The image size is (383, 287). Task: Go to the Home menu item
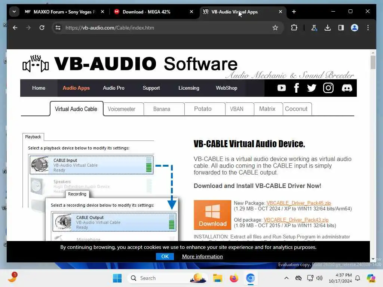click(39, 88)
